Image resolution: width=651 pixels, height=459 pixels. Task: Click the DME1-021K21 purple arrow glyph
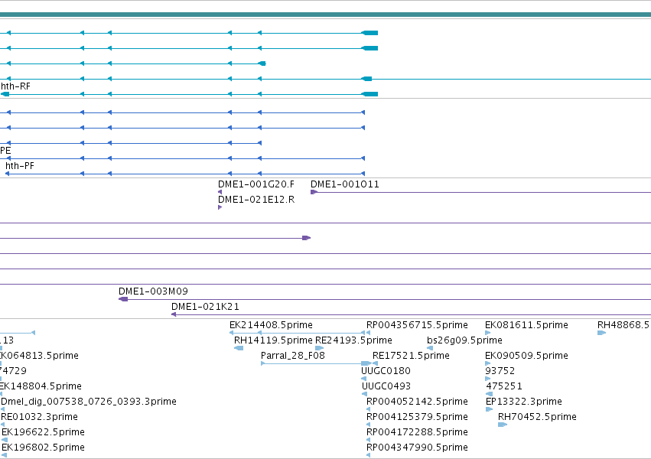(x=174, y=314)
